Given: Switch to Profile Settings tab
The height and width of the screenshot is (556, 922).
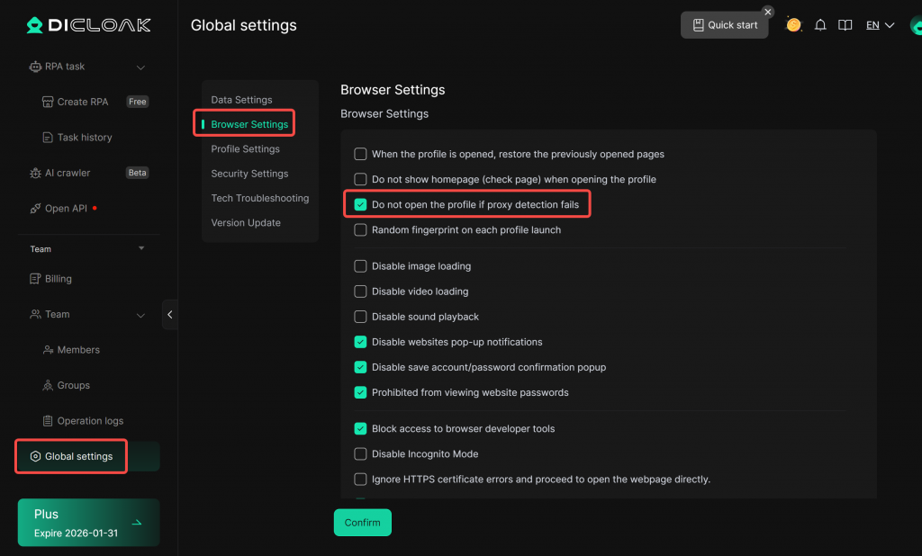Looking at the screenshot, I should pyautogui.click(x=245, y=149).
